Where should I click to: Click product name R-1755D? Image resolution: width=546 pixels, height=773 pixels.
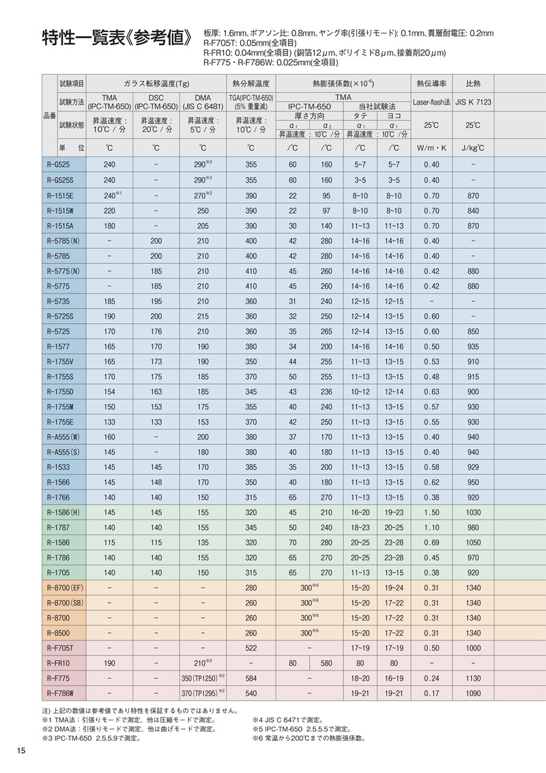coord(60,392)
